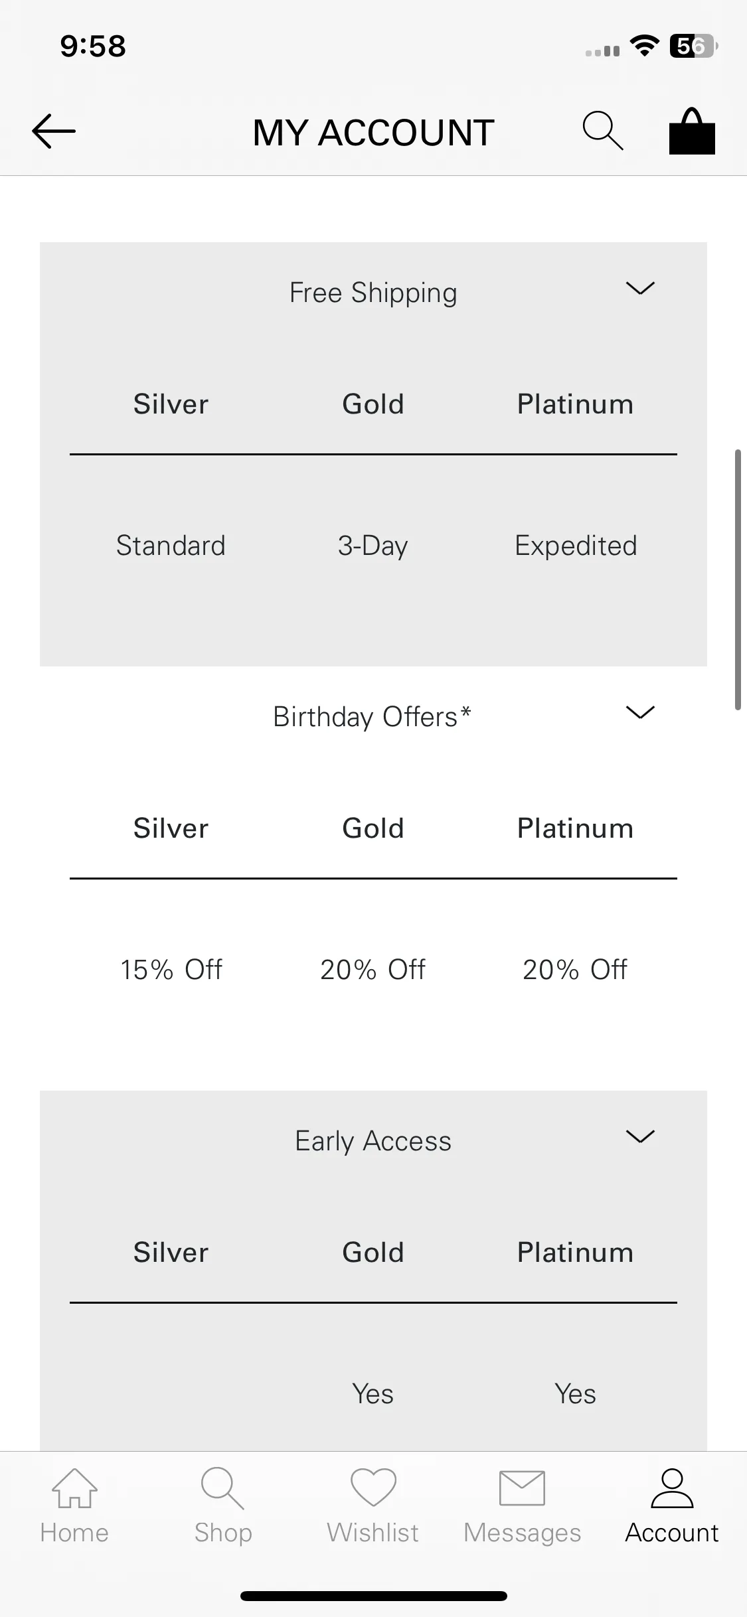Open the Messages envelope tab

coord(523,1507)
